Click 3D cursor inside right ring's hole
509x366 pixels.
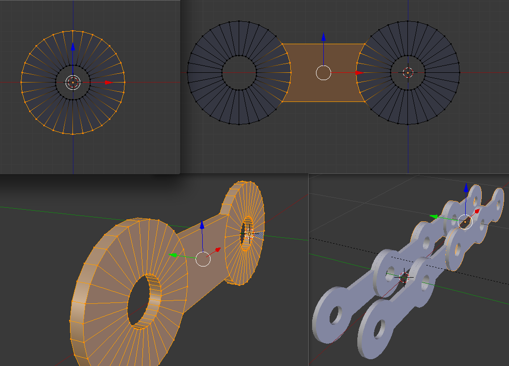coord(408,73)
